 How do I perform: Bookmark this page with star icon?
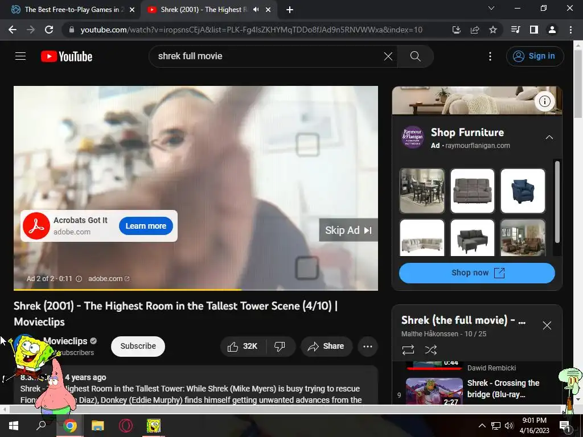click(x=493, y=30)
